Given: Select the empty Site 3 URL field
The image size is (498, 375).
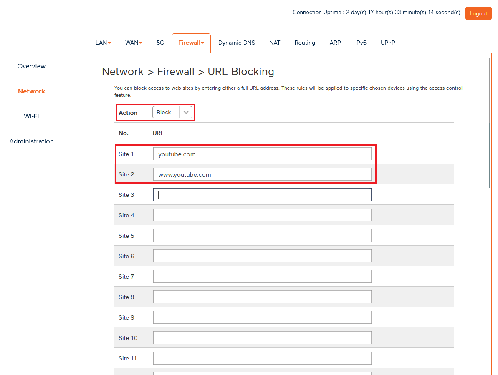Looking at the screenshot, I should click(x=262, y=194).
